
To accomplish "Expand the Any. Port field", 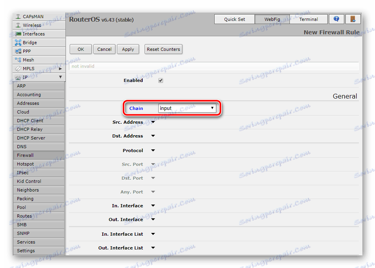I will (x=153, y=192).
